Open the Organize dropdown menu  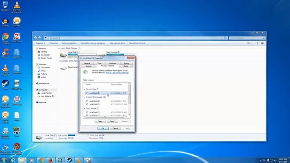(40, 43)
